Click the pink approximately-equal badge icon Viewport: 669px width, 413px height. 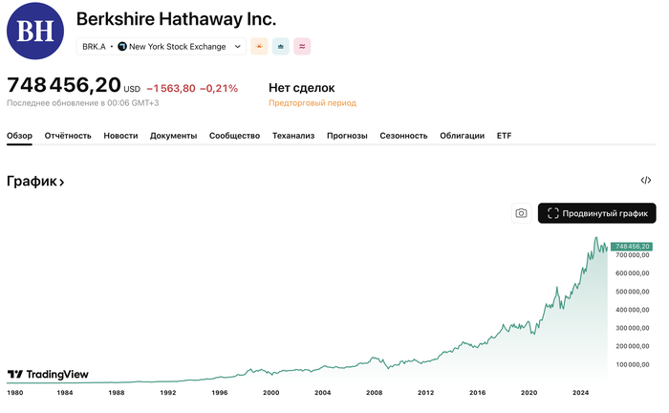pyautogui.click(x=302, y=46)
